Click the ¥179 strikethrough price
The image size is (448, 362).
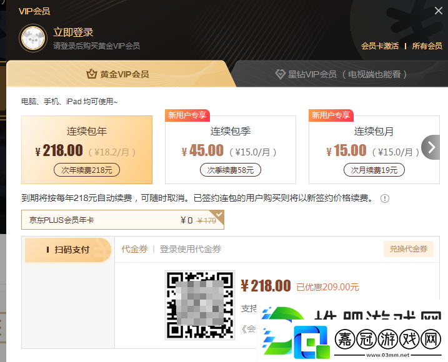(x=207, y=220)
